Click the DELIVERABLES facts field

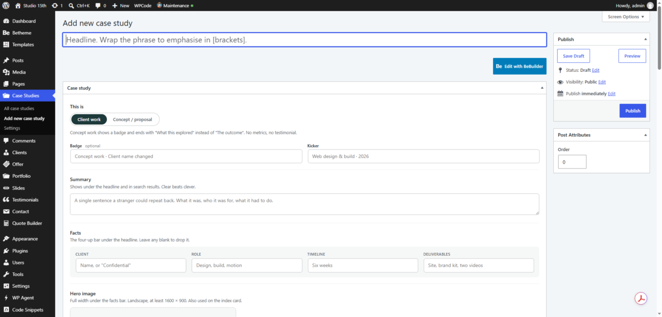tap(478, 265)
